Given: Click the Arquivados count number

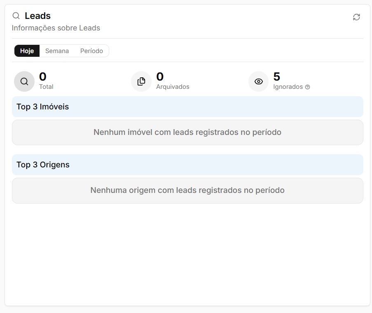Looking at the screenshot, I should click(160, 77).
